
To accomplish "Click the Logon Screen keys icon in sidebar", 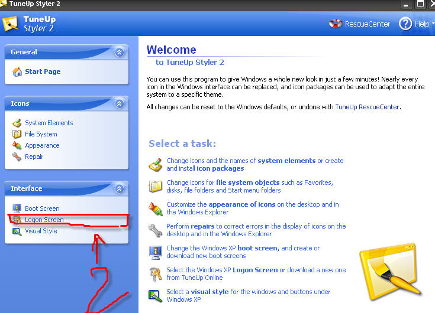I will click(17, 220).
